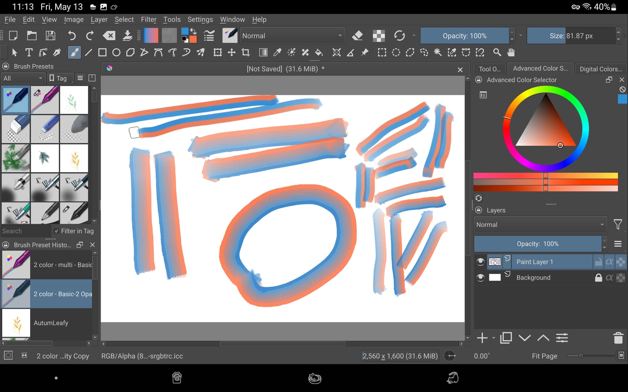
Task: Open the Filter menu
Action: (148, 20)
